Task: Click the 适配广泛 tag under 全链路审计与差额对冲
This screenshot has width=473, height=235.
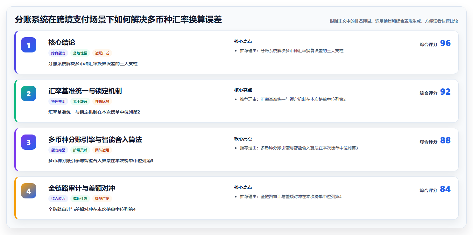Action: pos(102,199)
